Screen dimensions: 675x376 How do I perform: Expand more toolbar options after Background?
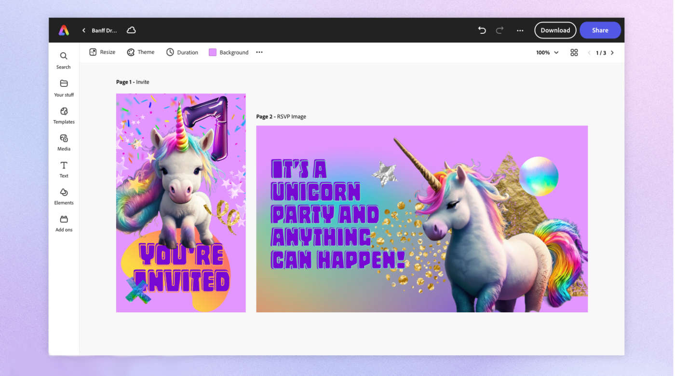point(259,52)
